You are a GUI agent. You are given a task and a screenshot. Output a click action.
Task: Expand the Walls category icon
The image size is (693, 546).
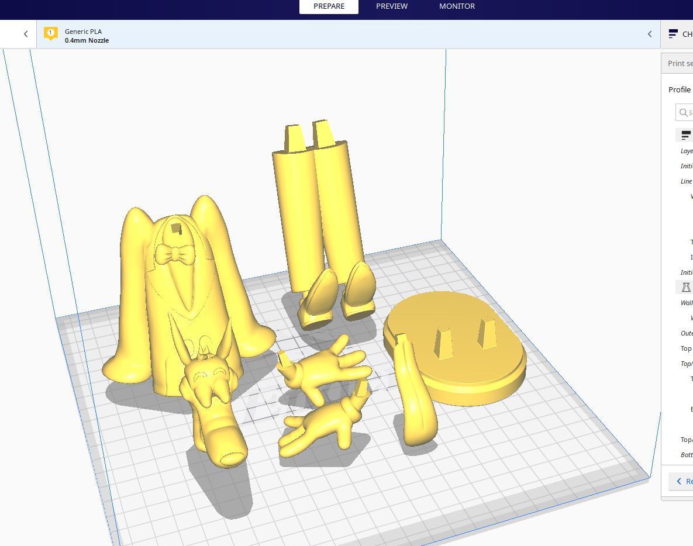click(685, 287)
